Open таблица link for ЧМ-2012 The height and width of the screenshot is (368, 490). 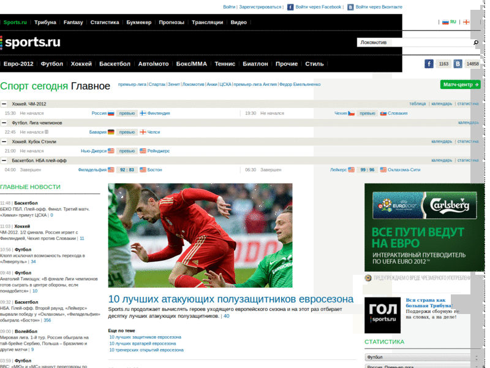pyautogui.click(x=418, y=104)
